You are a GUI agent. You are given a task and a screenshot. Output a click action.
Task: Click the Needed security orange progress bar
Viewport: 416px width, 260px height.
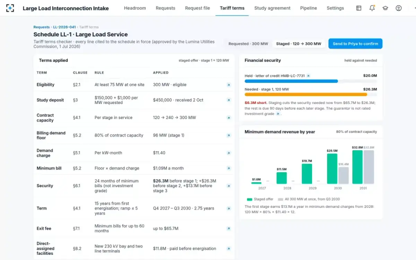306,94
